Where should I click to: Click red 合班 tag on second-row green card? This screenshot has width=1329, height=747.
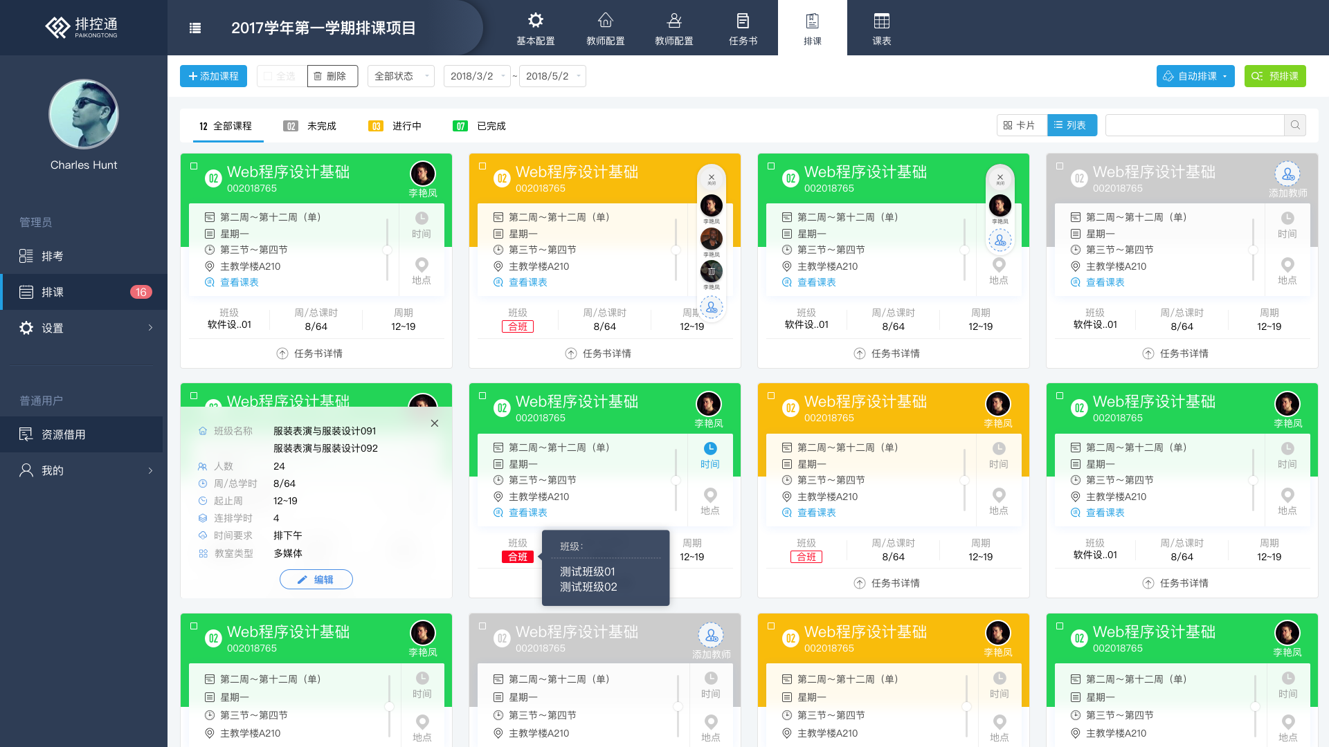pos(518,557)
